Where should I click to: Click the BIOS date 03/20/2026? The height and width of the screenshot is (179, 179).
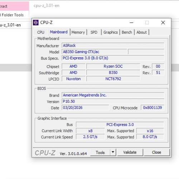pyautogui.click(x=85, y=107)
